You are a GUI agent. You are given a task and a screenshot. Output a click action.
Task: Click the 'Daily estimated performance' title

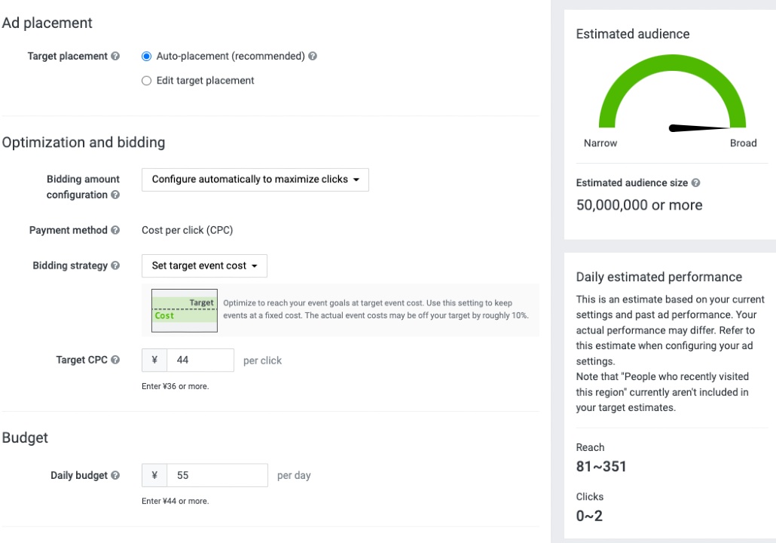(658, 277)
